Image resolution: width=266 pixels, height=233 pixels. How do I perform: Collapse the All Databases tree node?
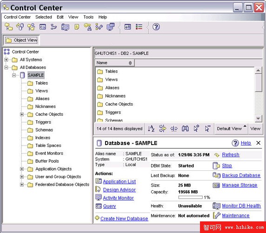click(x=6, y=67)
